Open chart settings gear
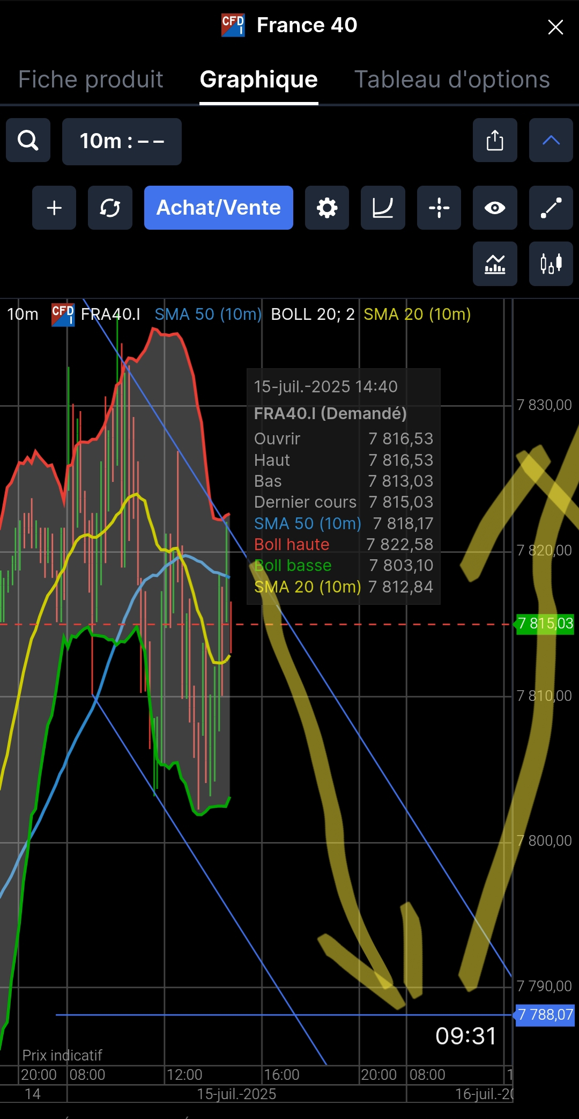Image resolution: width=579 pixels, height=1119 pixels. pos(327,208)
